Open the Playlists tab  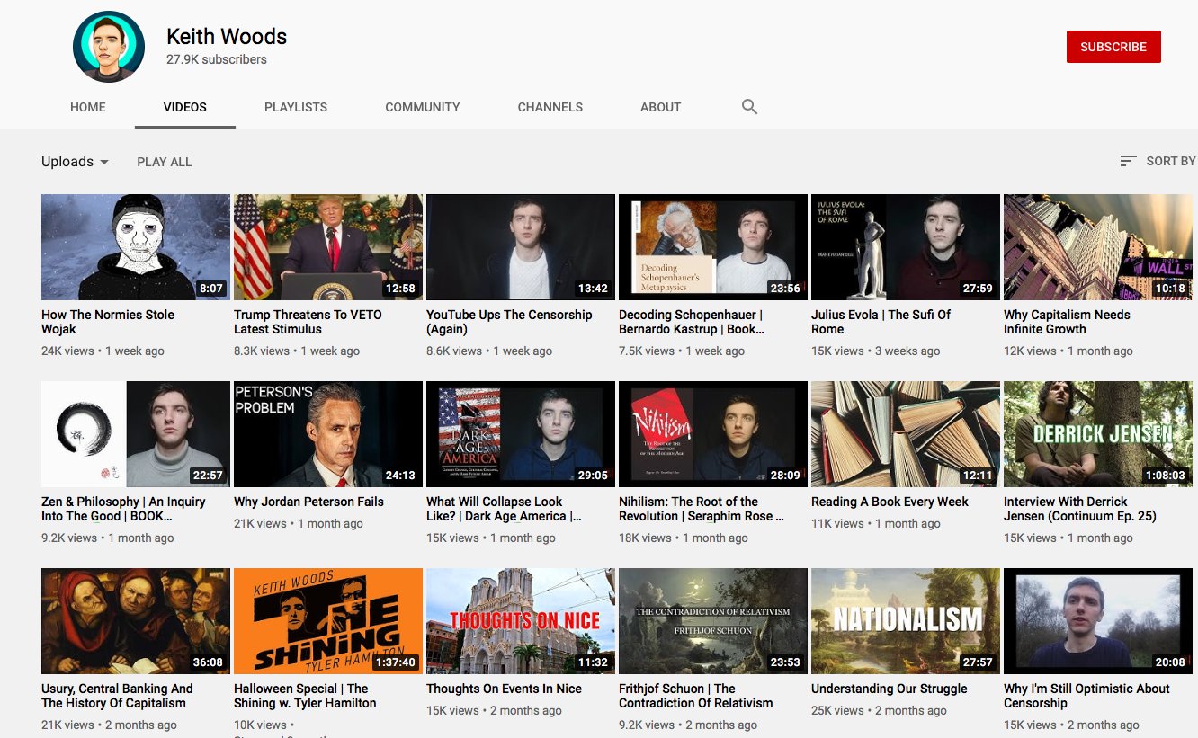coord(296,107)
